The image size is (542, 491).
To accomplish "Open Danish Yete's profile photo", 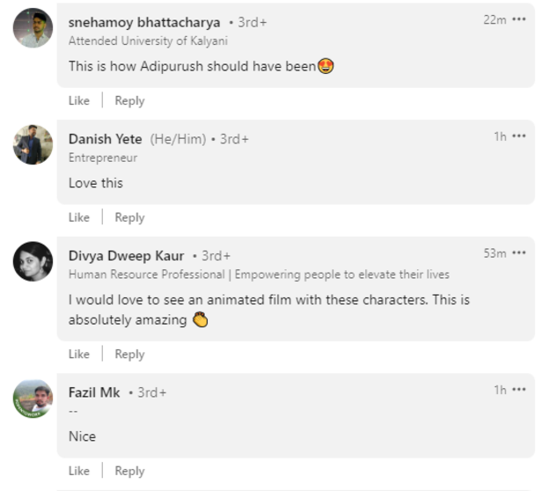I will click(33, 144).
